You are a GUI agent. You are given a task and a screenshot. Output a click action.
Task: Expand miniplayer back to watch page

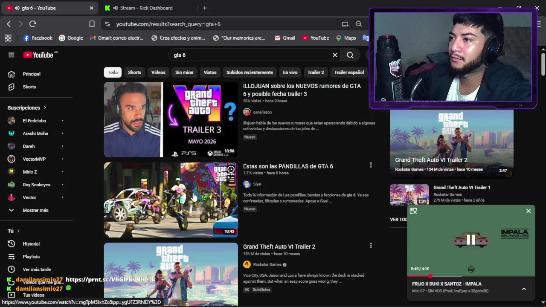tap(413, 211)
